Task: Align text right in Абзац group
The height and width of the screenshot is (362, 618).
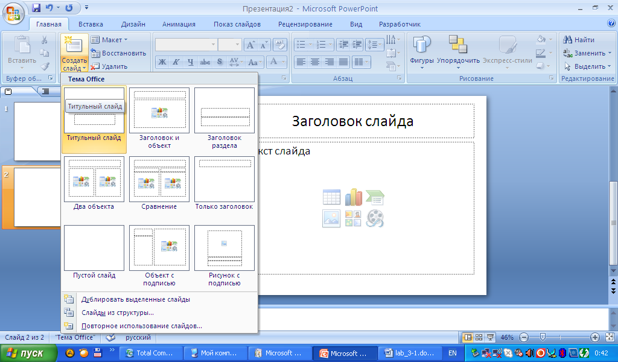Action: pos(329,62)
